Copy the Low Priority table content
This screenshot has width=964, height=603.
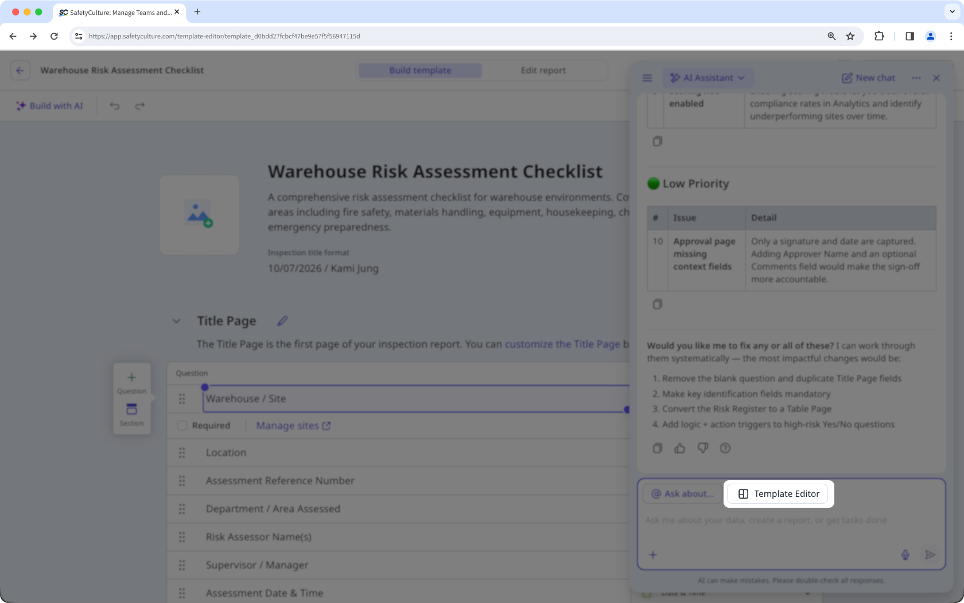tap(658, 304)
